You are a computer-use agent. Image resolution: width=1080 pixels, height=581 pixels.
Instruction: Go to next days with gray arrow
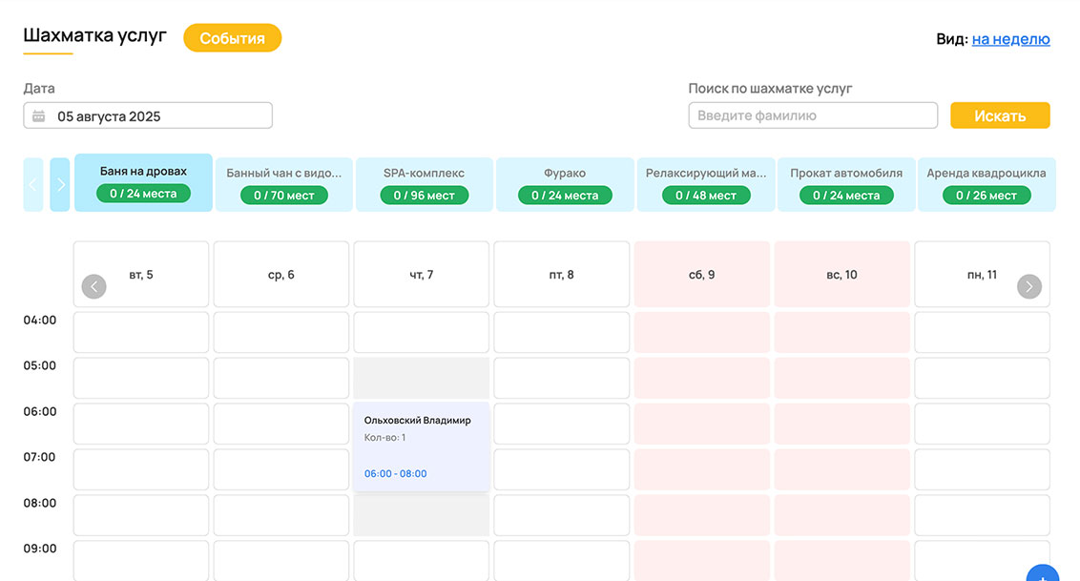(x=1028, y=286)
